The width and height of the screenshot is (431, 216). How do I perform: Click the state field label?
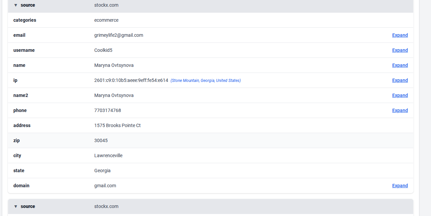click(x=19, y=171)
